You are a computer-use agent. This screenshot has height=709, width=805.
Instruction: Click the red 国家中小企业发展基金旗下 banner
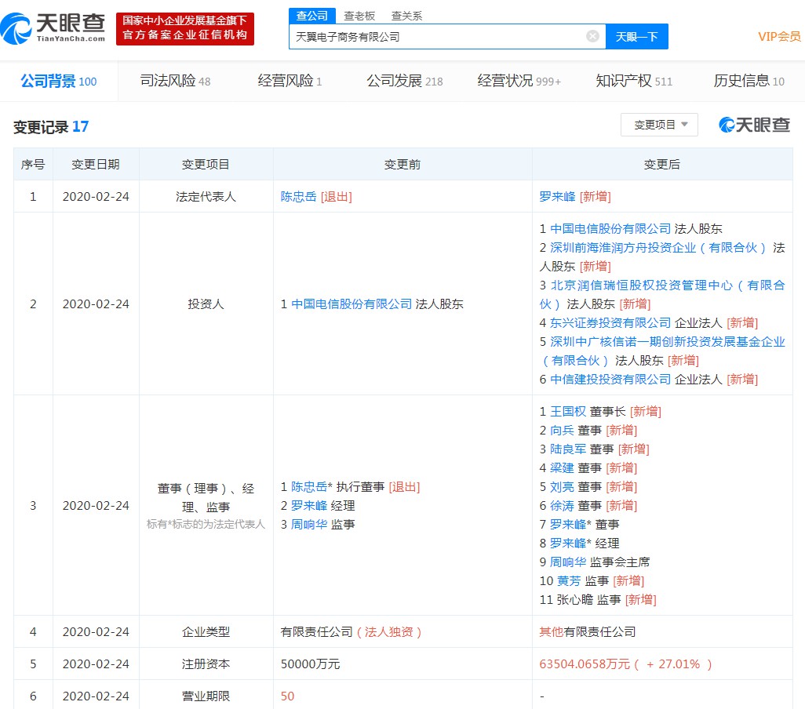click(x=185, y=29)
